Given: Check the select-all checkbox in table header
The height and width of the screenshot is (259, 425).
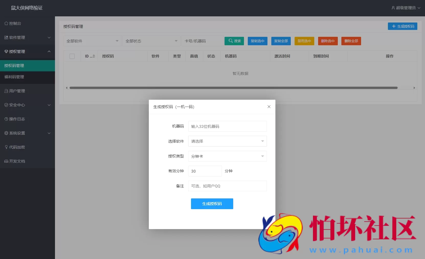Looking at the screenshot, I should point(72,56).
